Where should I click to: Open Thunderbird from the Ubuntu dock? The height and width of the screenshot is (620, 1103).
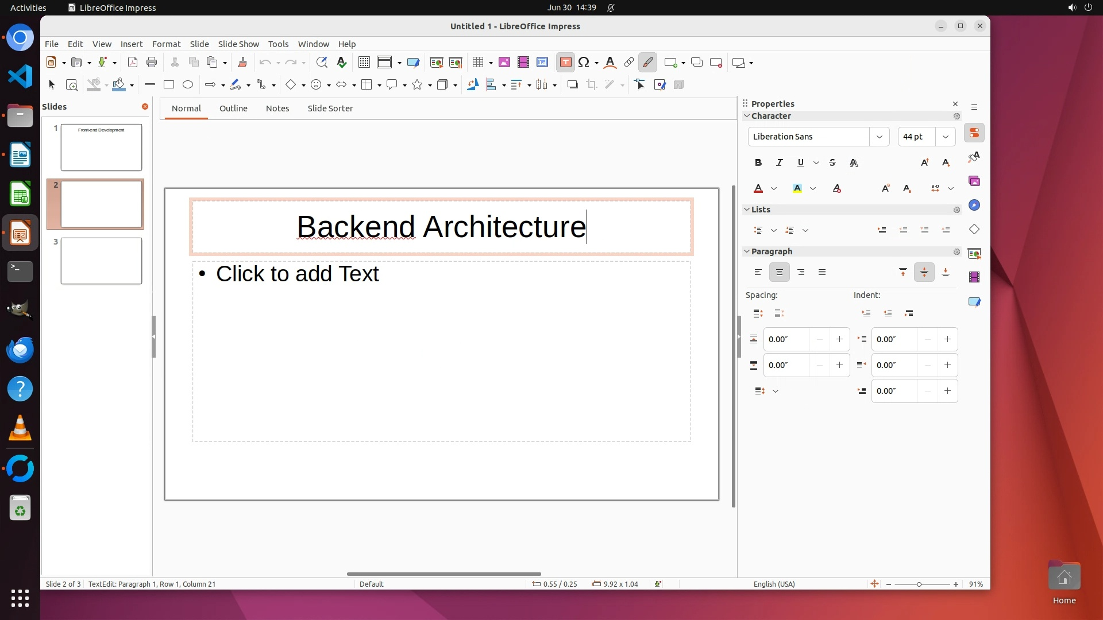[x=20, y=350]
